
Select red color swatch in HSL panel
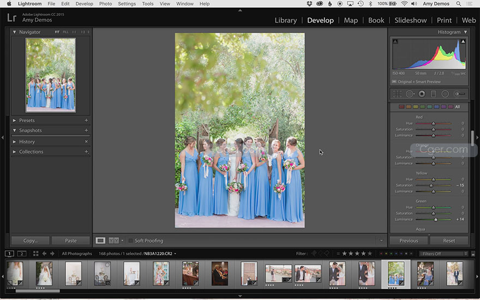[x=401, y=107]
